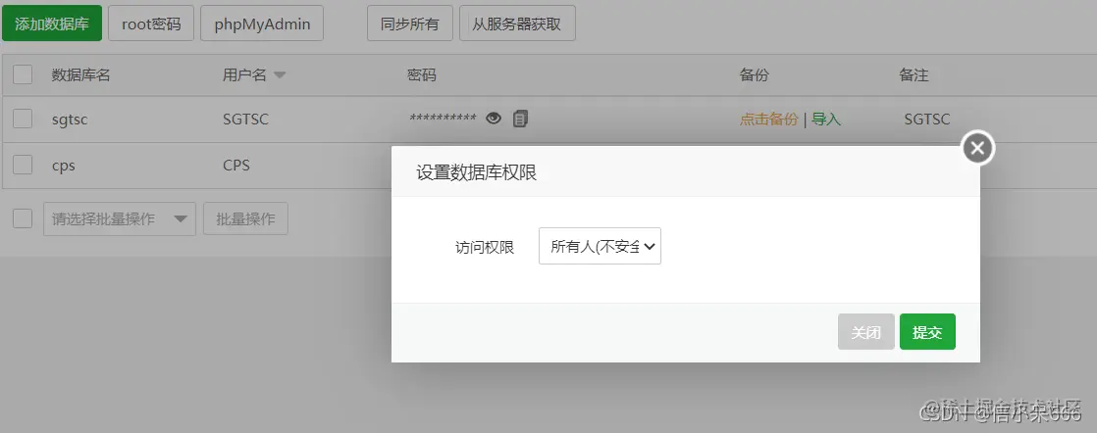
Task: Click 点击备份 link in sgtsc row
Action: point(769,120)
